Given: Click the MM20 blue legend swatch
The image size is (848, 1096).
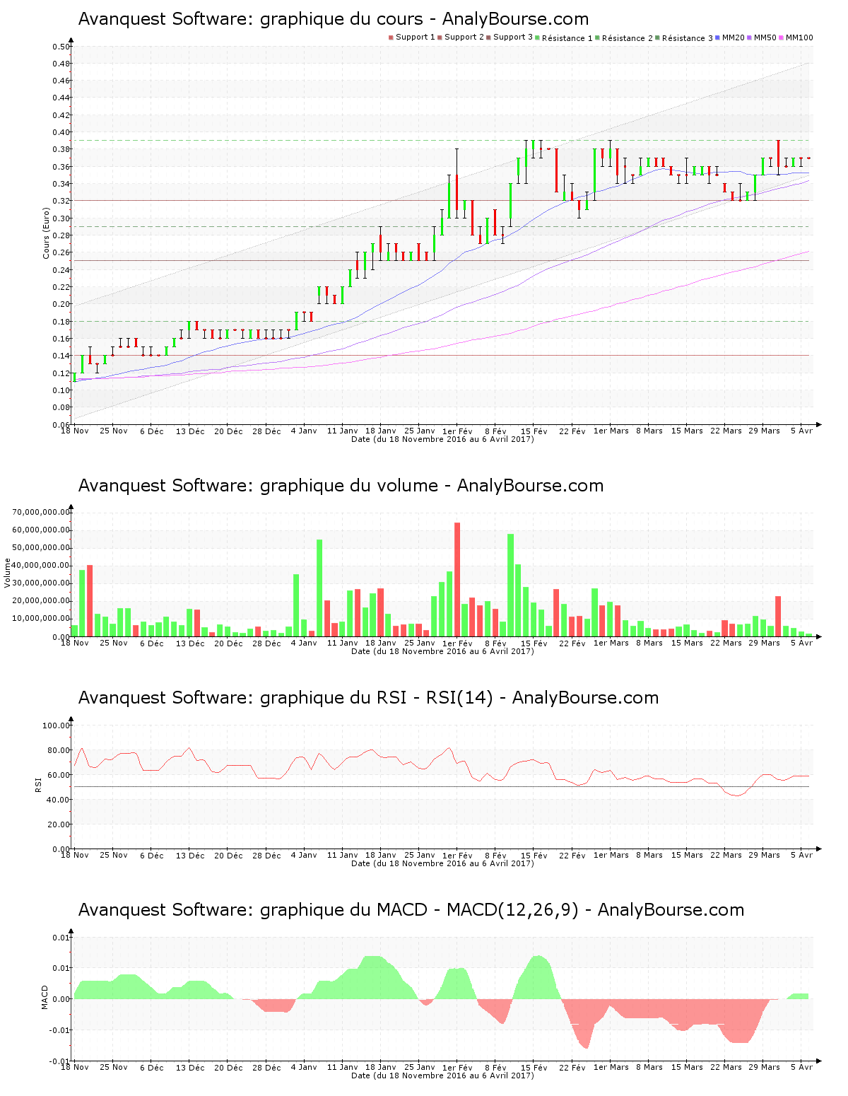Looking at the screenshot, I should pos(718,37).
